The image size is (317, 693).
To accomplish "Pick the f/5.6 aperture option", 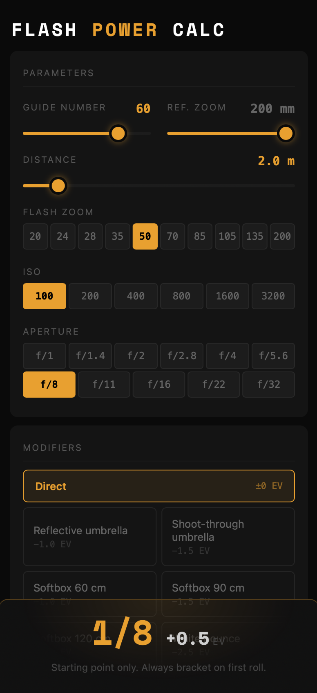I will pos(273,356).
